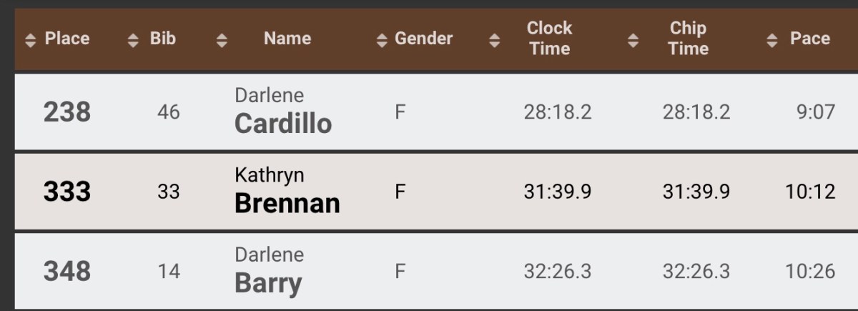Sort by the Pace column header
The image size is (858, 311).
tap(809, 39)
